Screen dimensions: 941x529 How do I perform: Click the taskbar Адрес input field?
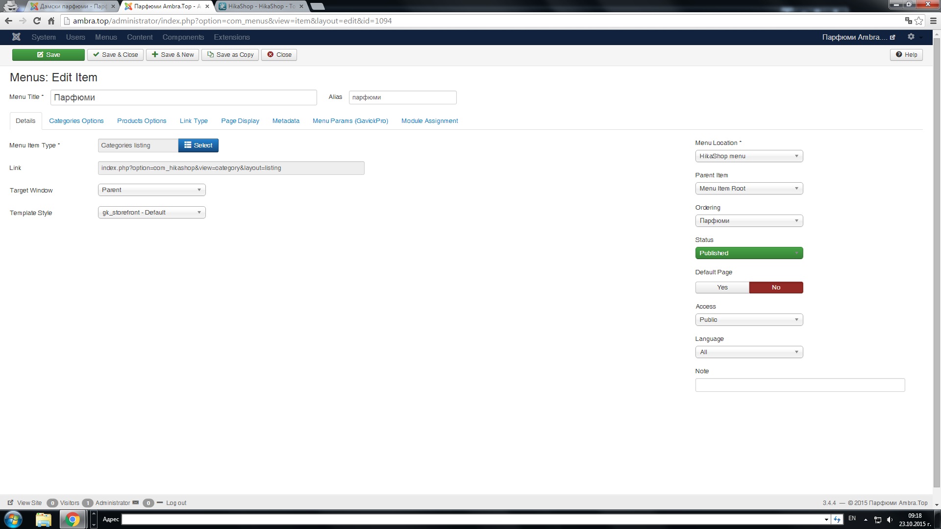pos(472,519)
